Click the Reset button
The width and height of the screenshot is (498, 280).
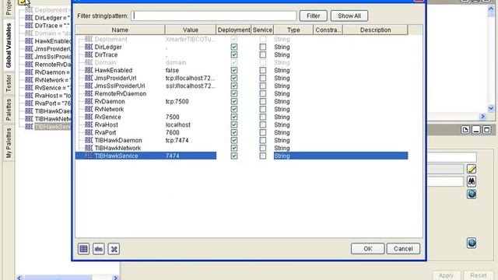tap(479, 275)
